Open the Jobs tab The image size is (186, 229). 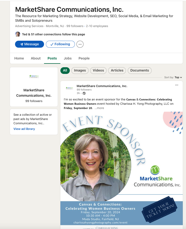68,58
